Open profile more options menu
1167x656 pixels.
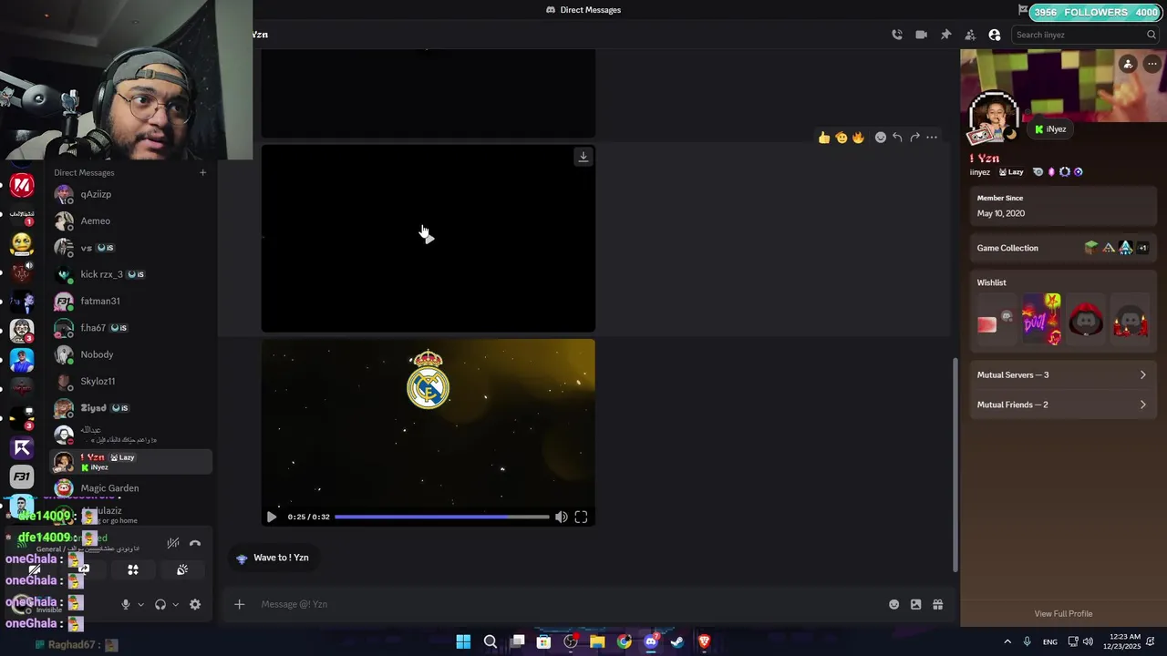1152,64
